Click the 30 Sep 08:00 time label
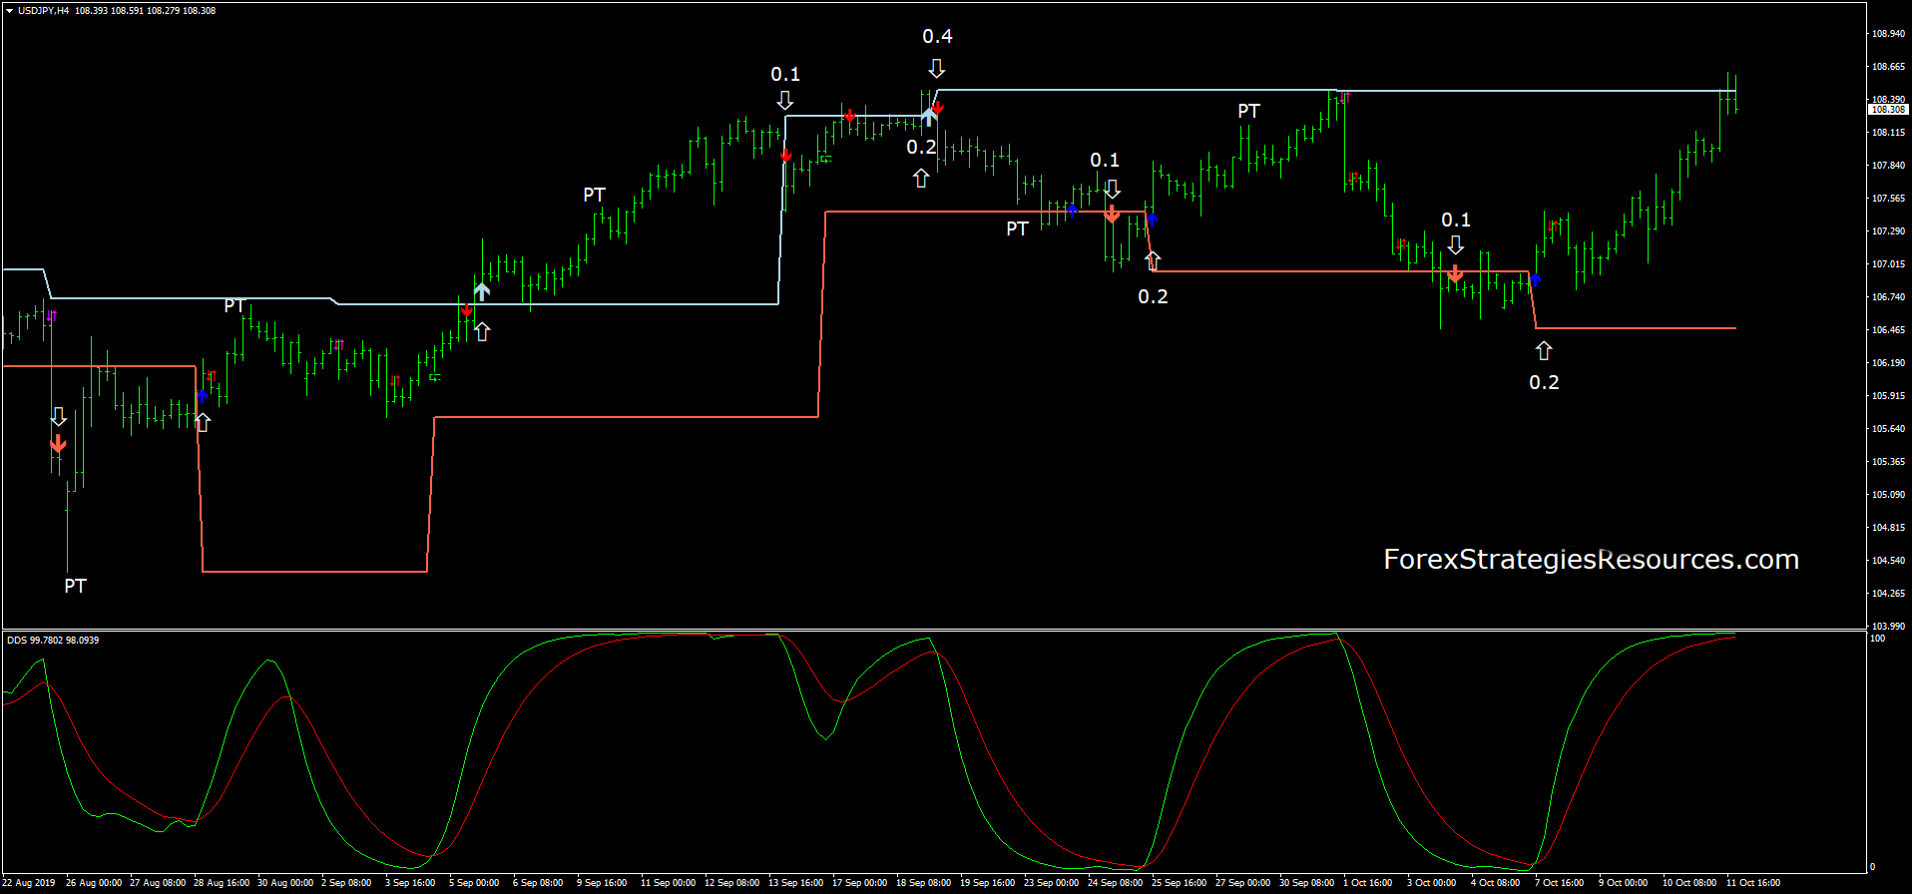1912x894 pixels. tap(1307, 883)
